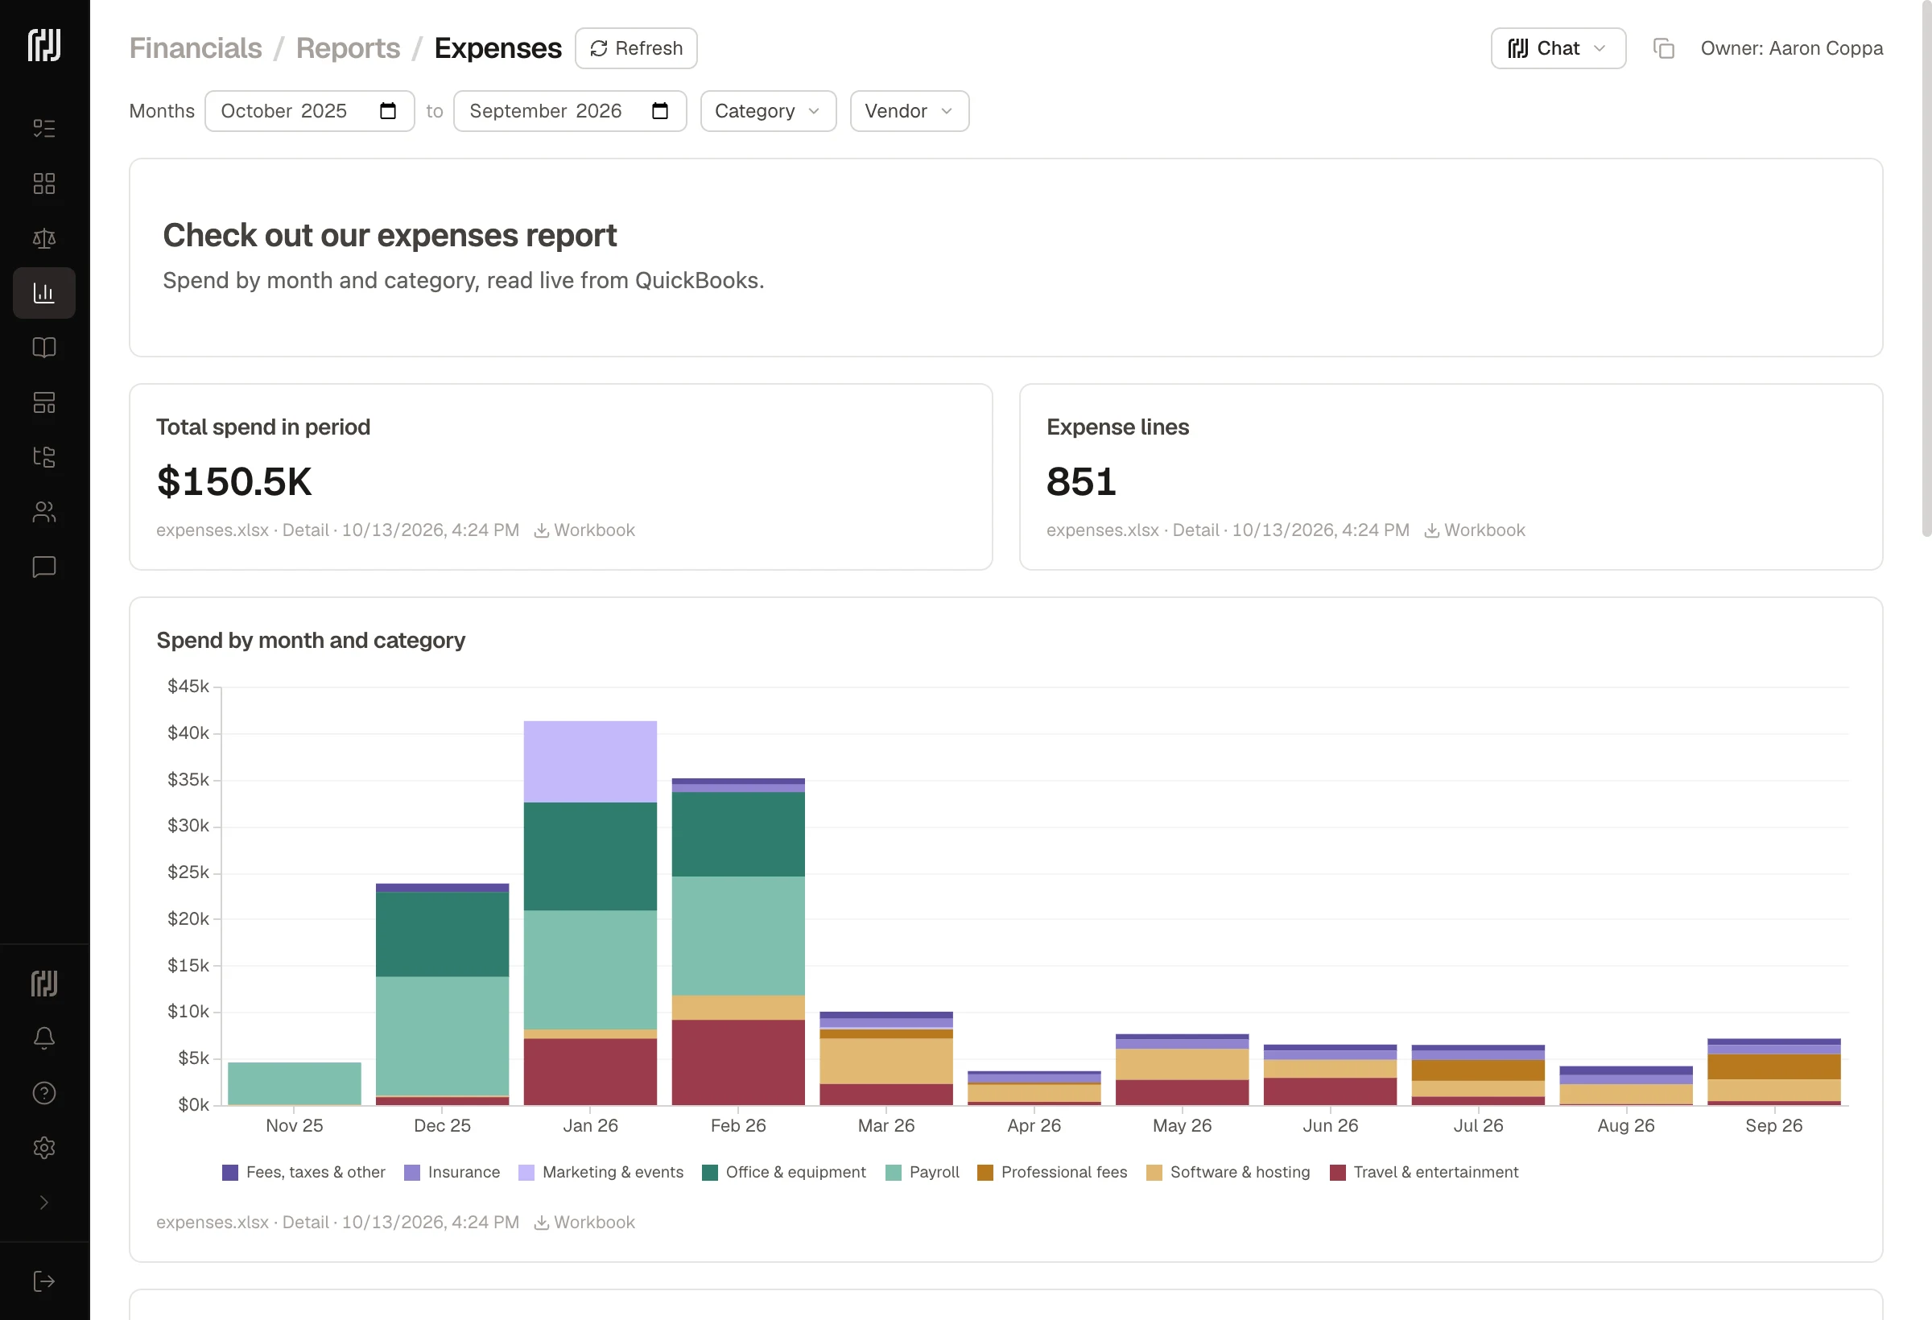Go to Financials breadcrumb
This screenshot has height=1320, width=1932.
point(196,48)
